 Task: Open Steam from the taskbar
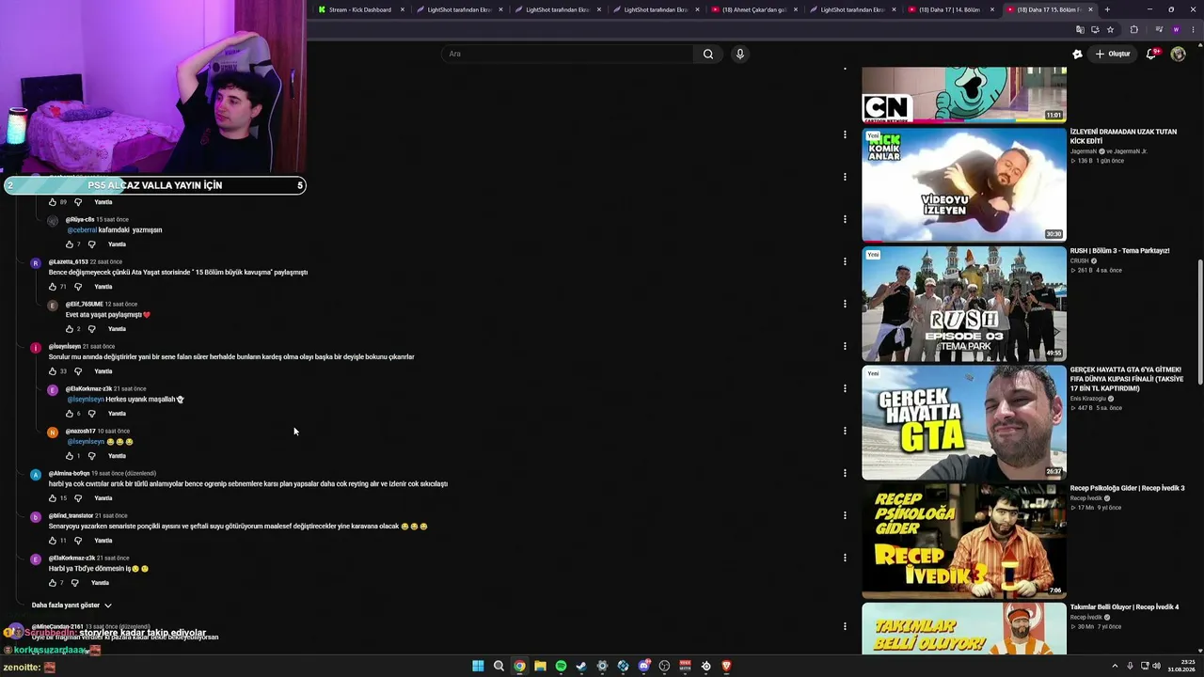pos(581,666)
